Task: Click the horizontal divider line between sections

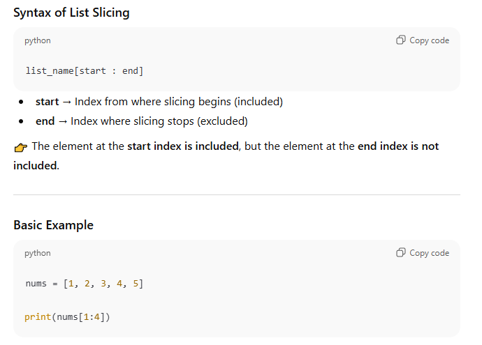Action: click(x=237, y=194)
